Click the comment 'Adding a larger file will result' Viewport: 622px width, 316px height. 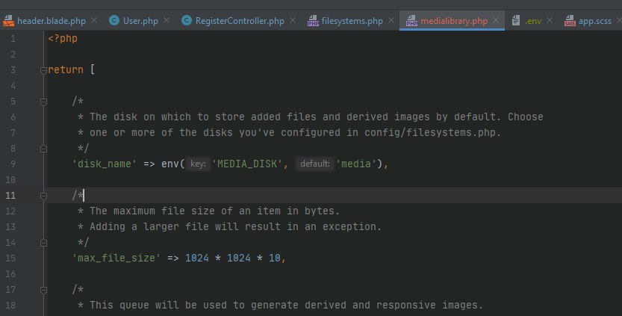coord(235,226)
